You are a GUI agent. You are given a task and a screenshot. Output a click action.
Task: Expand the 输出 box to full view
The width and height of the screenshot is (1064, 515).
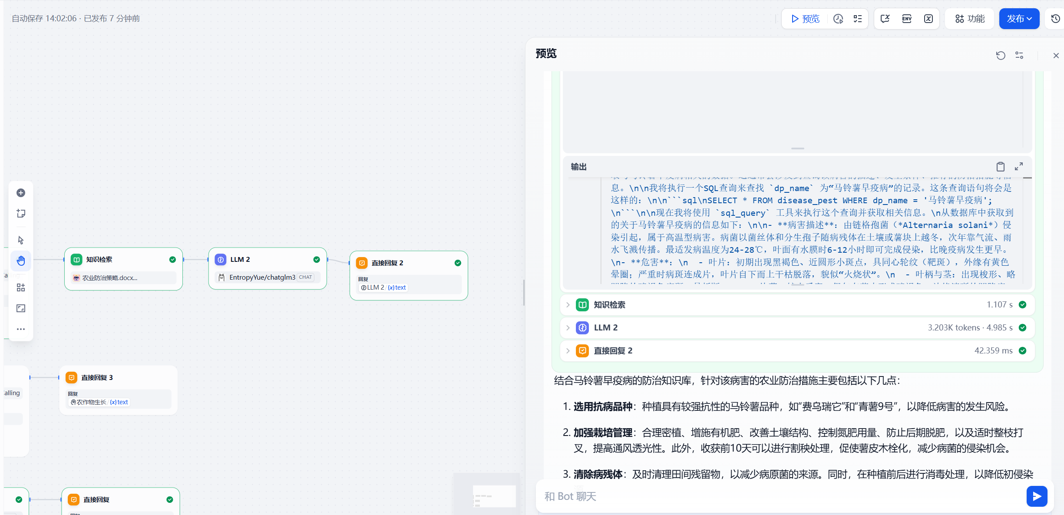click(x=1019, y=167)
